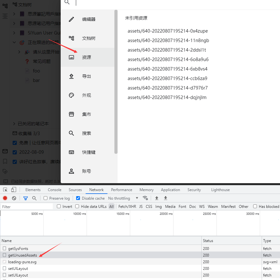Image resolution: width=280 pixels, height=280 pixels.
Task: Select asset 640-20220807195214-2ddsl1t
Action: tap(167, 50)
